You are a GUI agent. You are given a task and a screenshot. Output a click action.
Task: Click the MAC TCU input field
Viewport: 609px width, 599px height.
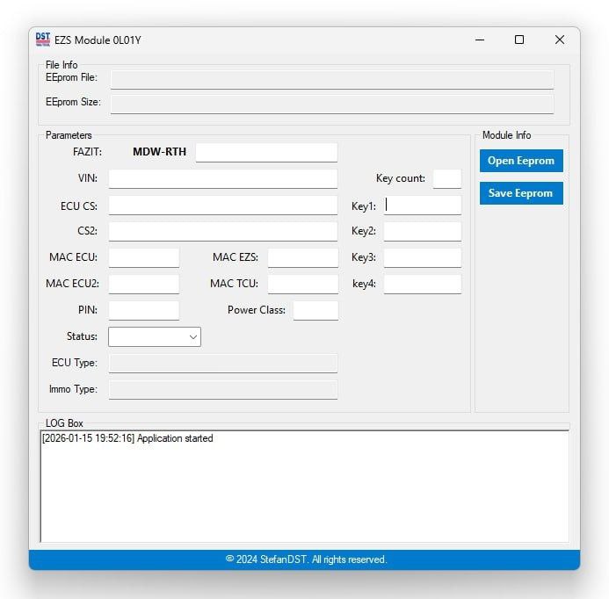(x=302, y=284)
